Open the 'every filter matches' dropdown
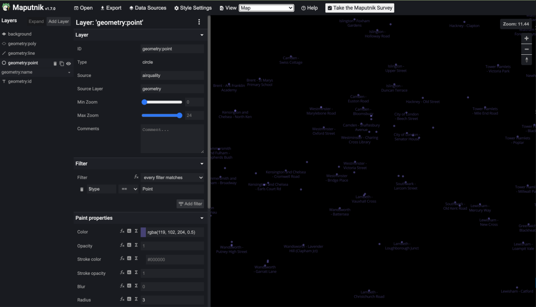This screenshot has width=536, height=307. (172, 178)
